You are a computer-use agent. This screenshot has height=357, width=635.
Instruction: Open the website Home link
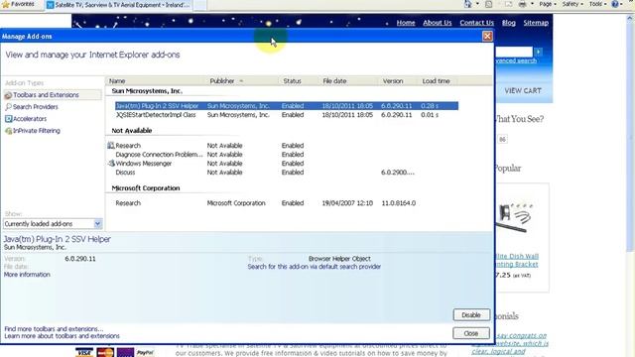point(406,23)
